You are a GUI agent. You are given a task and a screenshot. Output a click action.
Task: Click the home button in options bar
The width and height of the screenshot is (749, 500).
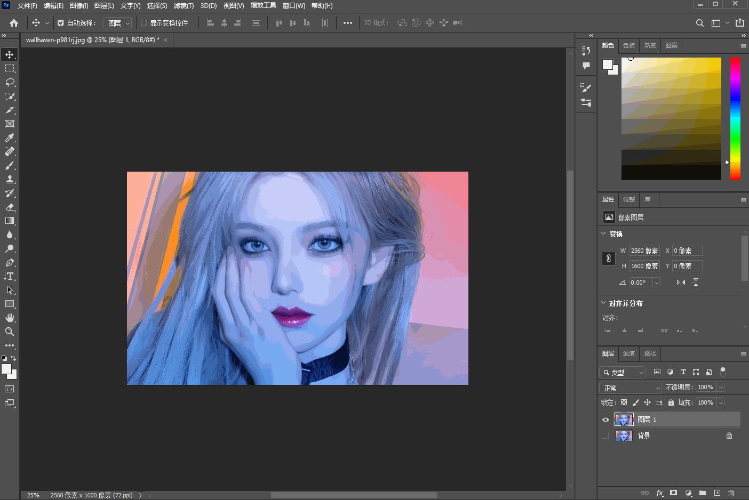tap(14, 23)
